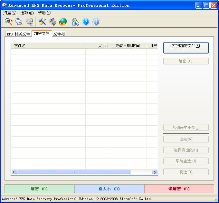The width and height of the screenshot is (219, 203).
Task: Switch to the 文件树 tab
Action: 59,34
